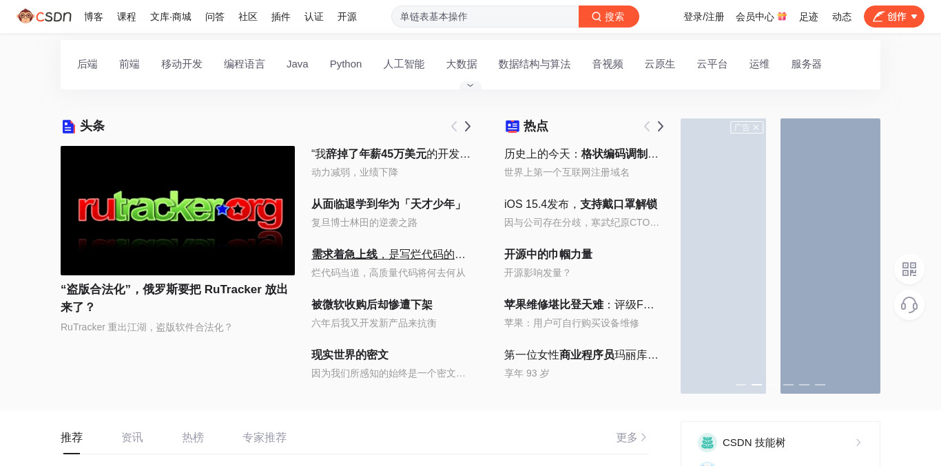Close the 广告 ad banner
The width and height of the screenshot is (941, 466).
756,127
